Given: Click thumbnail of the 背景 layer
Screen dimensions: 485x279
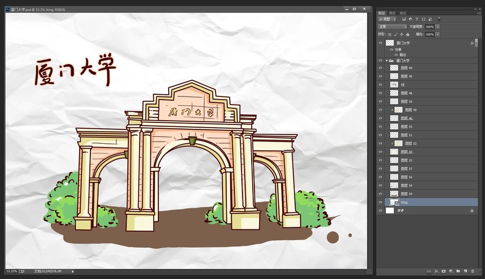Looking at the screenshot, I should click(x=390, y=211).
